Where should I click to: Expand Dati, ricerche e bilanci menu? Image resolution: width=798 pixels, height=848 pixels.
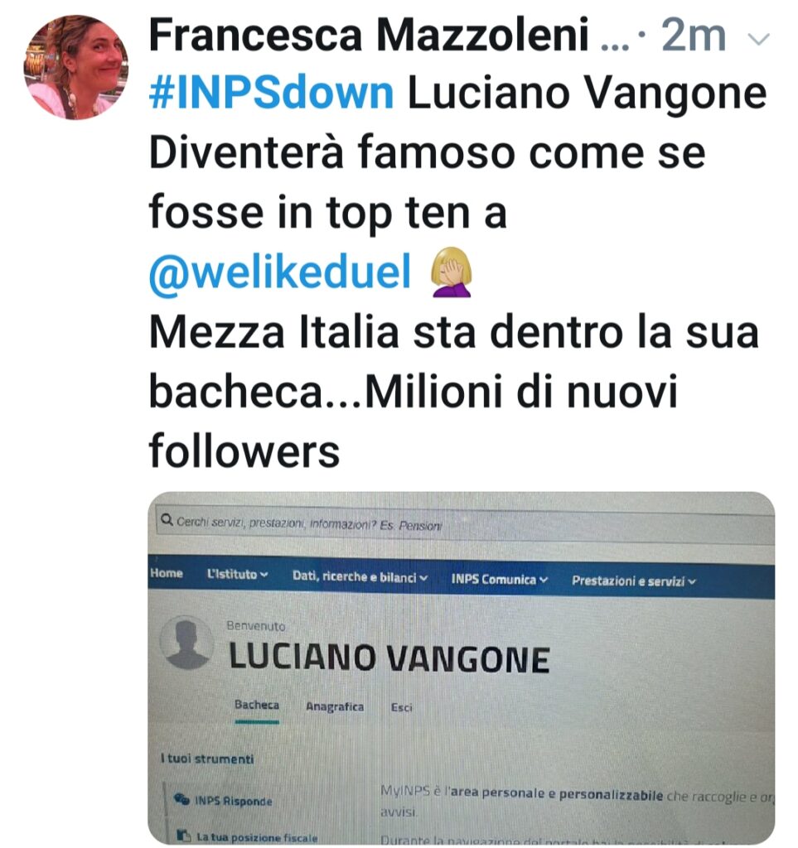point(360,577)
